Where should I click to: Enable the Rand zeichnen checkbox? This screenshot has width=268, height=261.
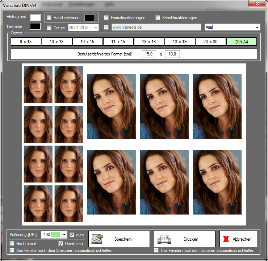[49, 18]
